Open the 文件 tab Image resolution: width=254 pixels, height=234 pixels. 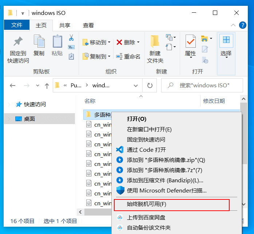17,25
